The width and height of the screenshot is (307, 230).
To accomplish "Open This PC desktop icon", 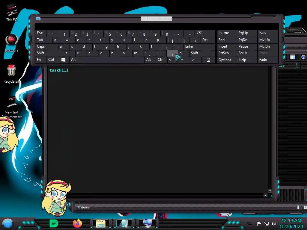I will (12, 13).
